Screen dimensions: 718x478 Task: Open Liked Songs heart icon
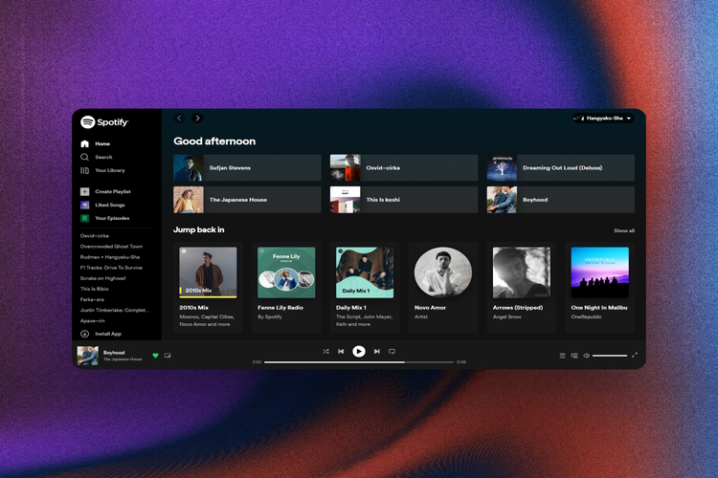(x=84, y=205)
